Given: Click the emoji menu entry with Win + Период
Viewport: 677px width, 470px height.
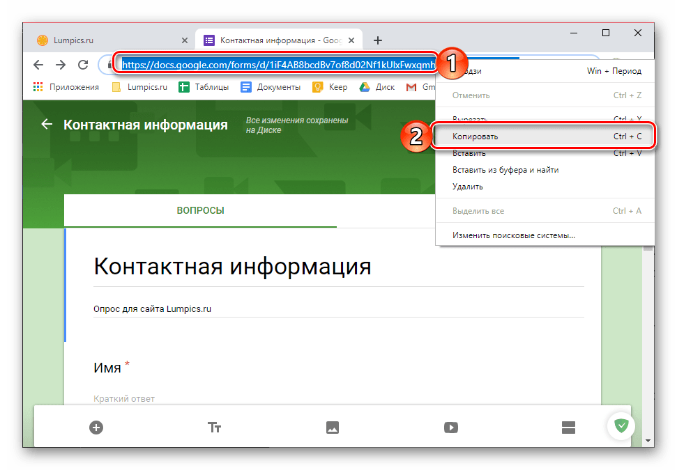Looking at the screenshot, I should click(x=544, y=71).
